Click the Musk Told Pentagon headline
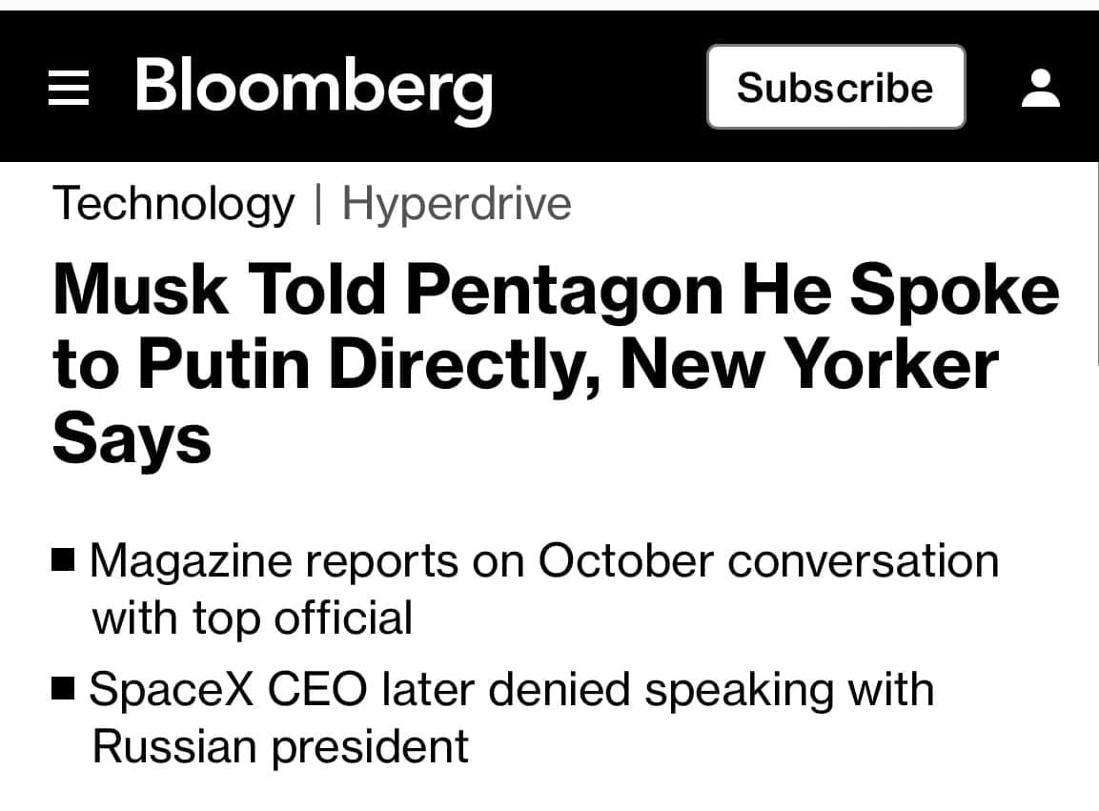Screen dimensions: 1099x811 (x=555, y=363)
